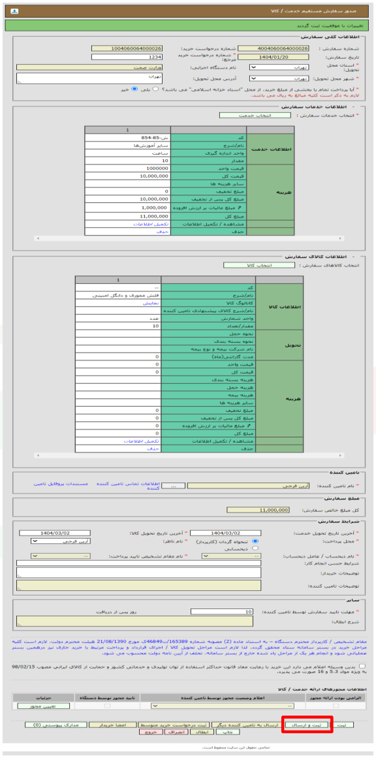Tick the Iranian goods law declaration checkbox
The image size is (376, 758).
click(x=363, y=666)
